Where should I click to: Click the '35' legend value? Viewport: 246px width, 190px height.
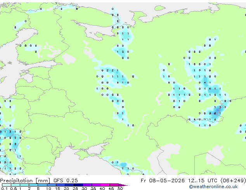click(x=93, y=188)
